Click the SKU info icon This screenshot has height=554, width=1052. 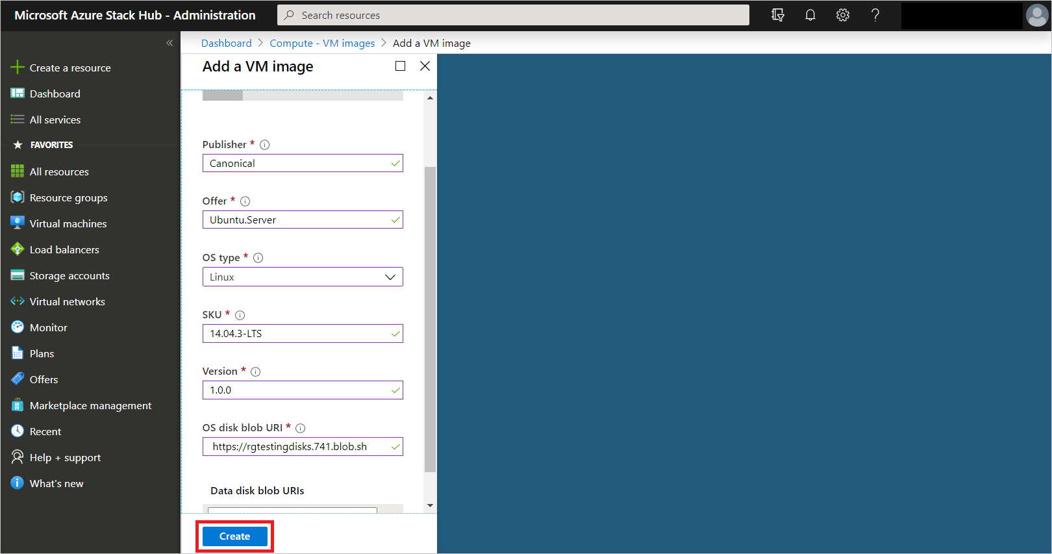[x=240, y=315]
